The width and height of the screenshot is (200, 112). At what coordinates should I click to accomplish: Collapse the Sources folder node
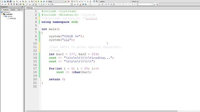pos(4,16)
